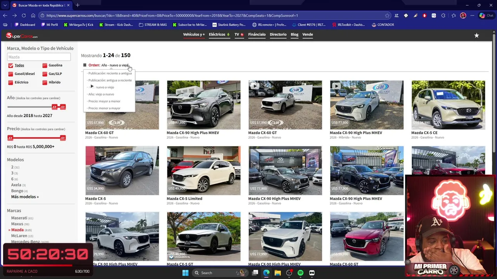The height and width of the screenshot is (279, 497).
Task: Click Precio slider left handle
Action: pos(10,138)
